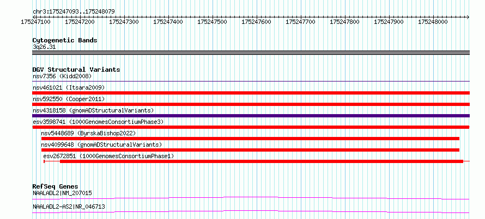Image resolution: width=485 pixels, height=219 pixels.
Task: Click ruler position 175247800
Action: point(345,22)
